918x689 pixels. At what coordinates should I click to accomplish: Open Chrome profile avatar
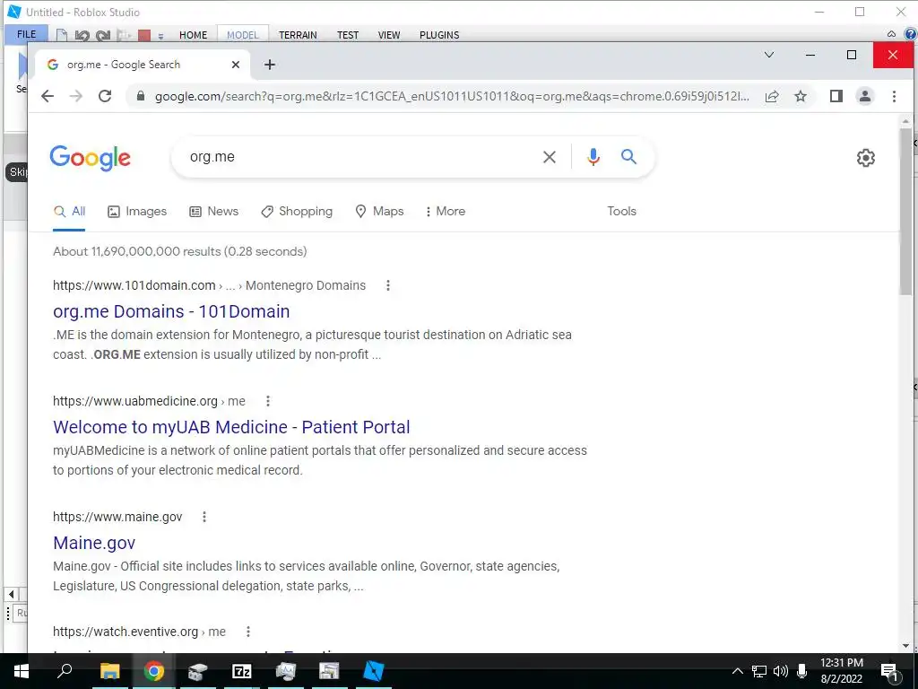[x=865, y=96]
